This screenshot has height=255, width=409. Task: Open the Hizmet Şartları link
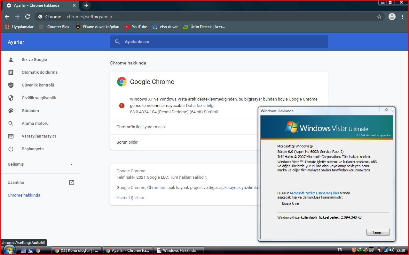(x=130, y=198)
